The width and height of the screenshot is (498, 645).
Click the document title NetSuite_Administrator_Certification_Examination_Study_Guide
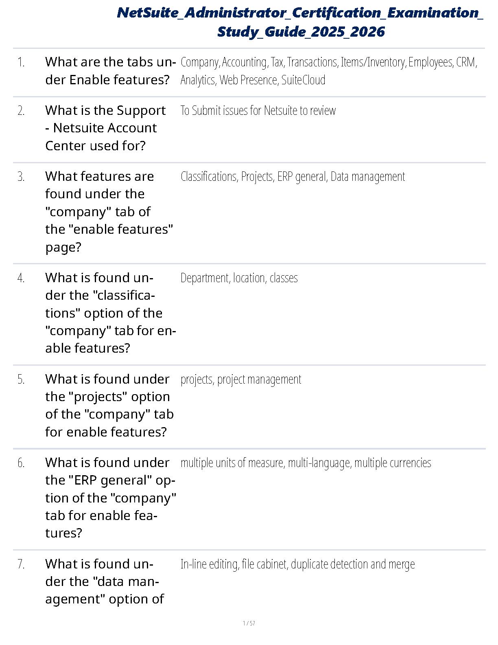tap(300, 22)
